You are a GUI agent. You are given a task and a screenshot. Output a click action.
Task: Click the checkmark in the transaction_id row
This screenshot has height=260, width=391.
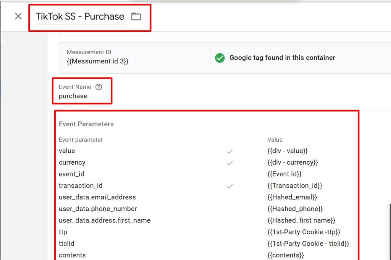[x=229, y=186]
